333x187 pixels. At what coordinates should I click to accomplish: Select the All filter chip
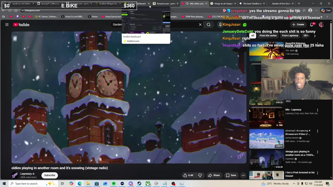coord(253,36)
